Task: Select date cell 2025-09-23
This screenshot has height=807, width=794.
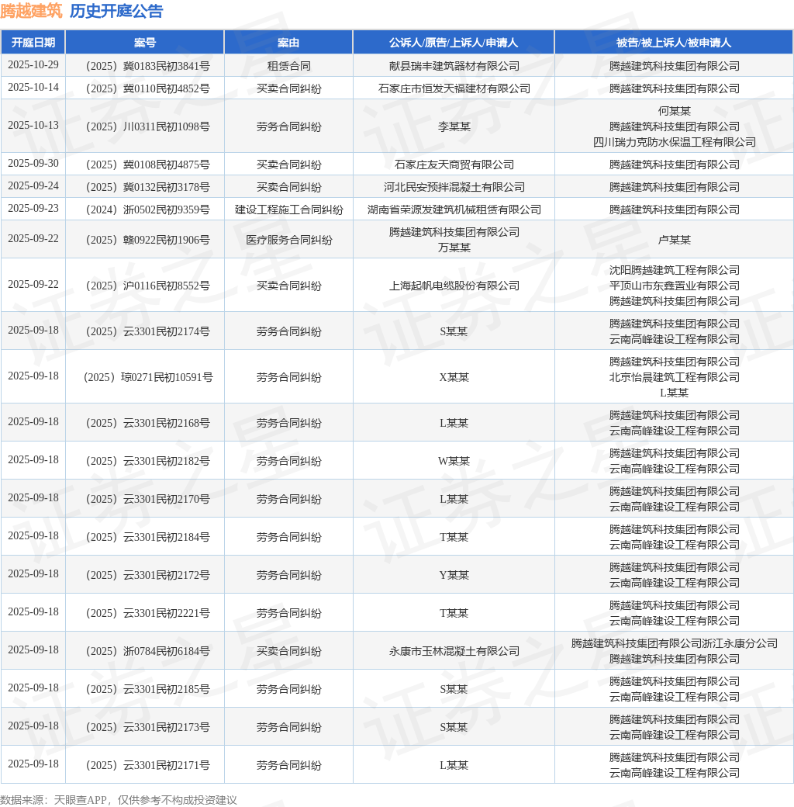Action: point(33,209)
